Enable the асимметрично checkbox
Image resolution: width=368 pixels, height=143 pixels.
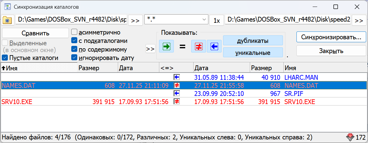click(x=74, y=32)
